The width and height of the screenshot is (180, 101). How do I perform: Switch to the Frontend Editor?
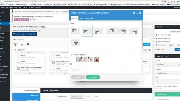coord(31,34)
